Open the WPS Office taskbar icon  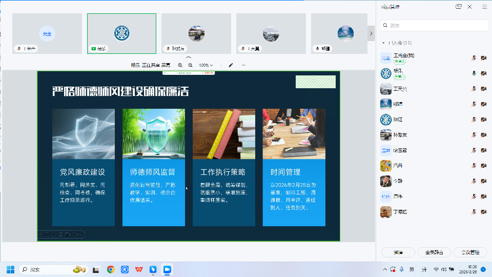click(139, 269)
